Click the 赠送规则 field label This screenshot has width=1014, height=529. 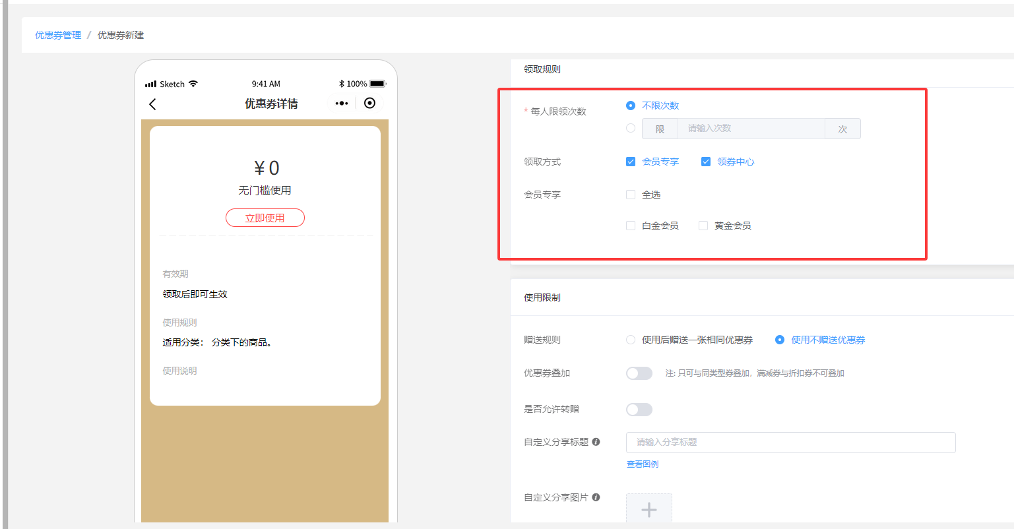click(542, 340)
